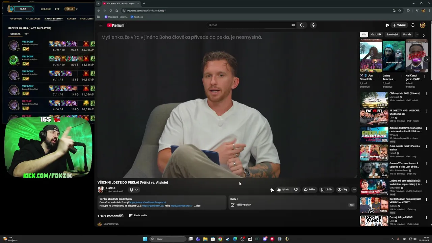
Task: Go to YouTube Premium home logo
Action: pos(116,25)
